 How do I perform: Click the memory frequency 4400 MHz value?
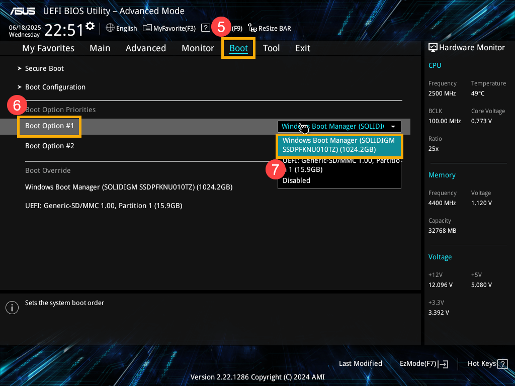coord(442,203)
